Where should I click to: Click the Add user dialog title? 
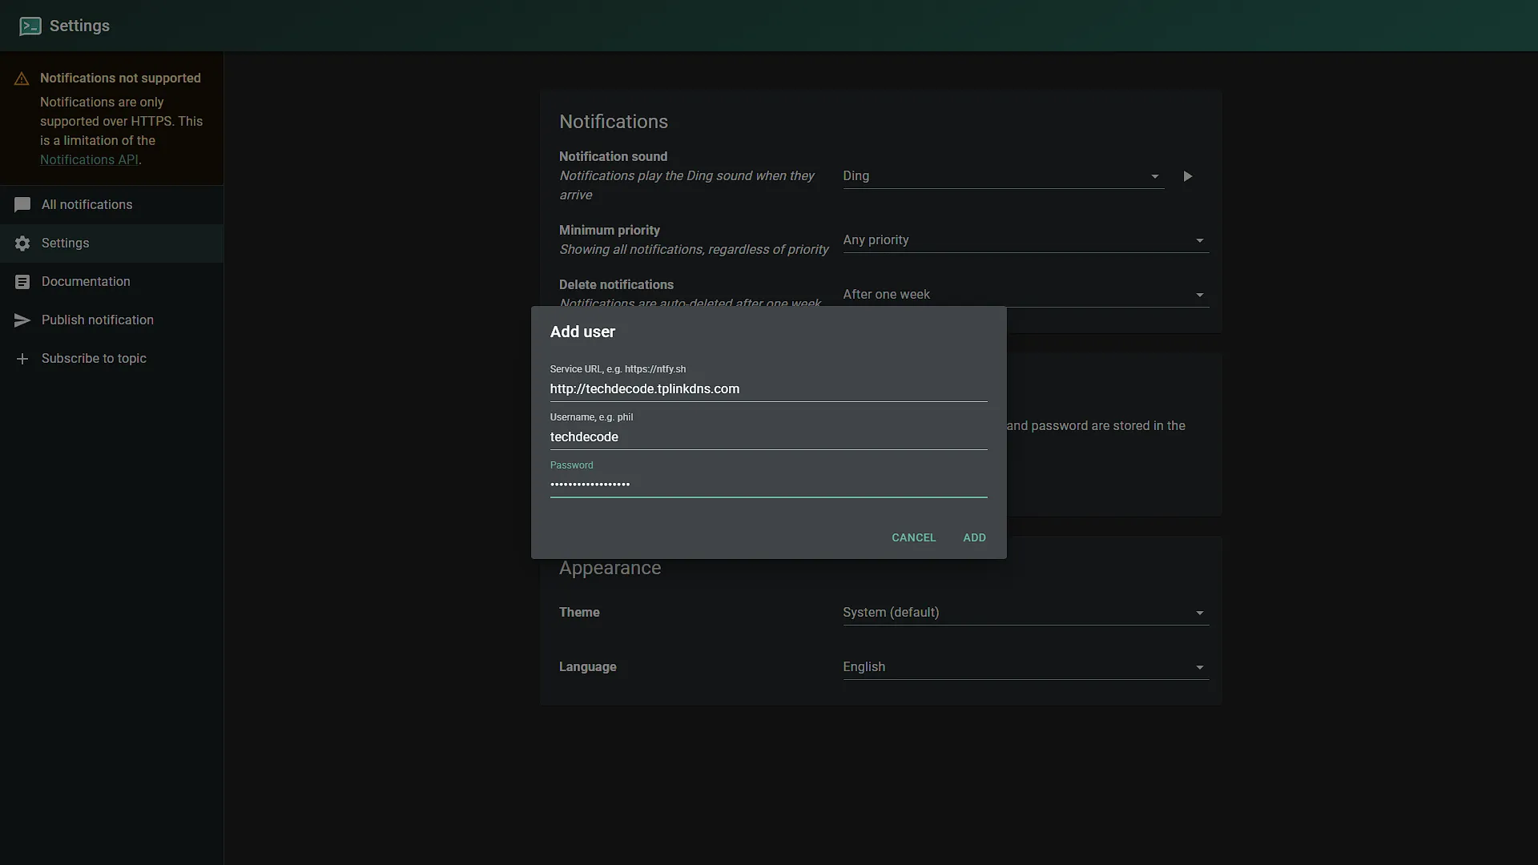582,332
